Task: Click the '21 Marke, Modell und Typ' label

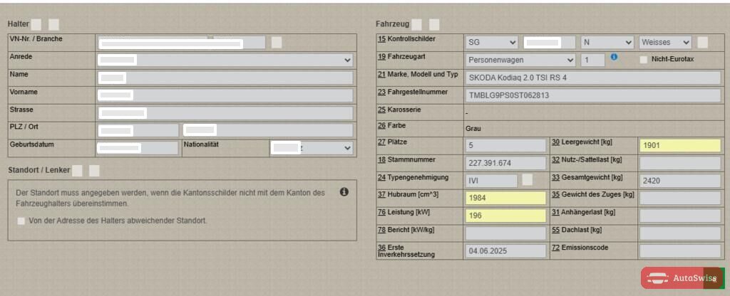Action: click(418, 74)
